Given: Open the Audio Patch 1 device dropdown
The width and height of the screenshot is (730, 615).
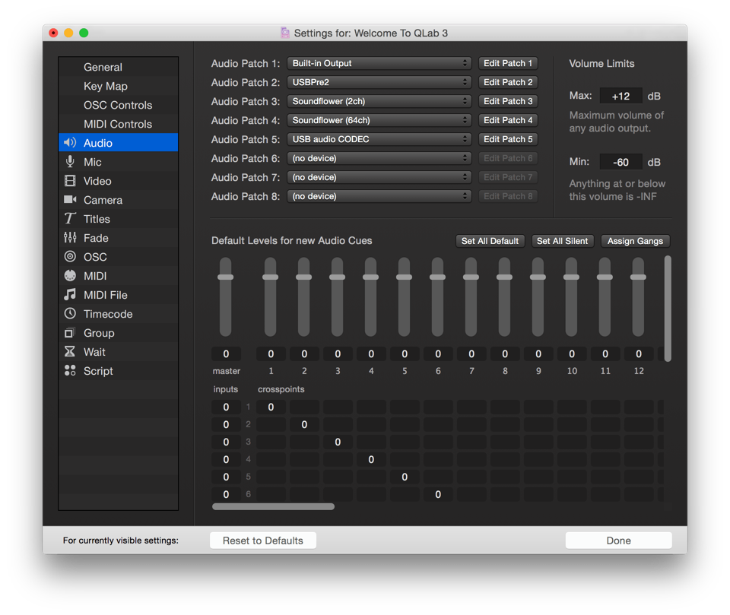Looking at the screenshot, I should tap(379, 63).
